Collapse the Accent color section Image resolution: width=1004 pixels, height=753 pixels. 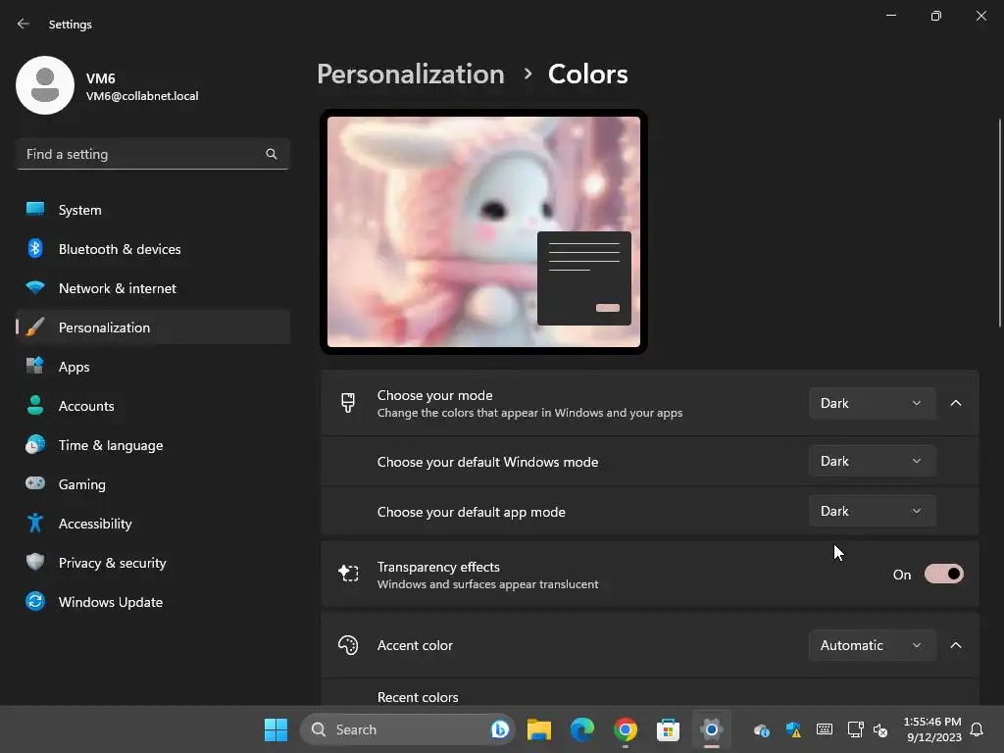(x=956, y=645)
